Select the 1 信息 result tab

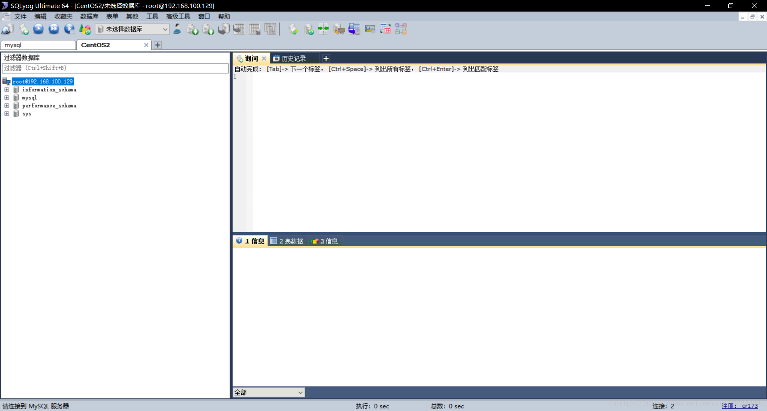pyautogui.click(x=250, y=241)
